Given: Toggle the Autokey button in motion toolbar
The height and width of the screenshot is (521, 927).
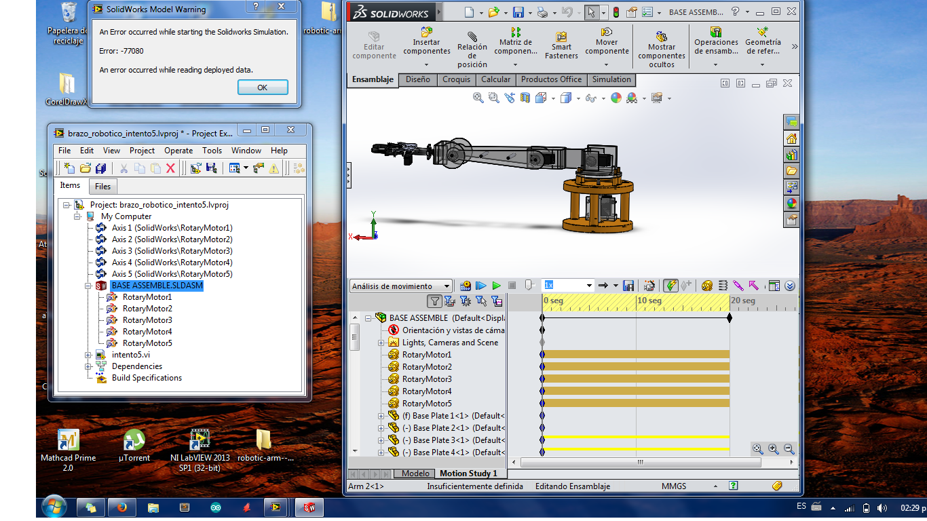Looking at the screenshot, I should point(670,286).
